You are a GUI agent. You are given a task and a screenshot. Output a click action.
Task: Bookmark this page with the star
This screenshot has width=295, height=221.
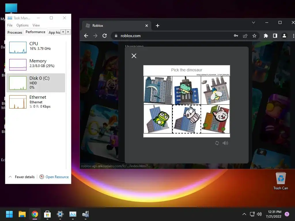pos(254,36)
